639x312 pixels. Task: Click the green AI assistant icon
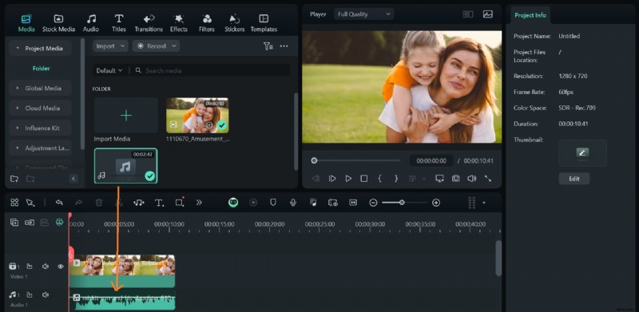pos(233,203)
